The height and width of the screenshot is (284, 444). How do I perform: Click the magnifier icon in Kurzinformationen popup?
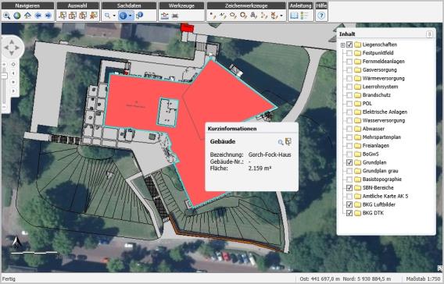pyautogui.click(x=281, y=142)
